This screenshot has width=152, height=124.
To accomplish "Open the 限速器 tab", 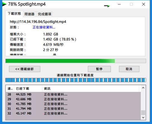I will [29, 14].
